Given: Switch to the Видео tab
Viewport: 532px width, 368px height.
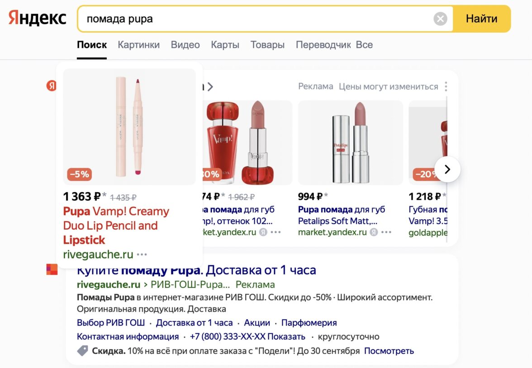Looking at the screenshot, I should tap(185, 45).
